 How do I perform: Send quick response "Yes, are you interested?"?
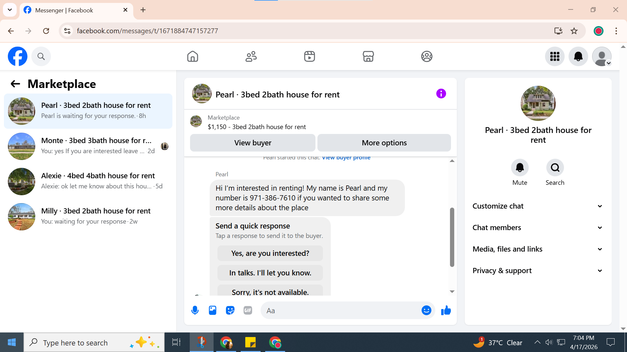click(270, 253)
